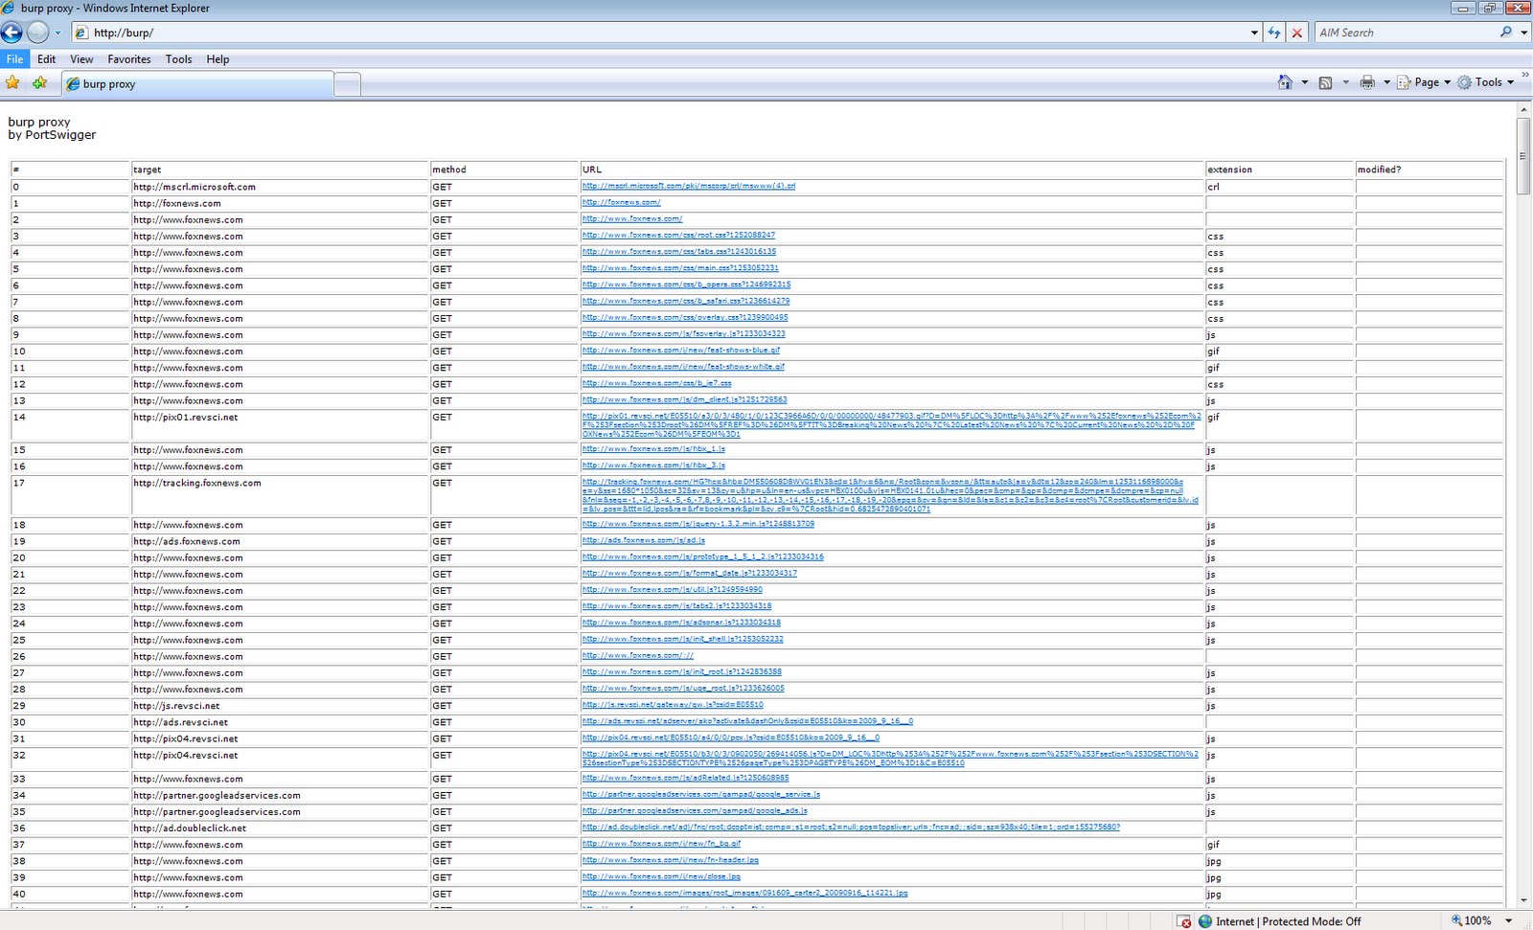The height and width of the screenshot is (930, 1533).
Task: Click the vertical scrollbar up arrow
Action: 1523,110
